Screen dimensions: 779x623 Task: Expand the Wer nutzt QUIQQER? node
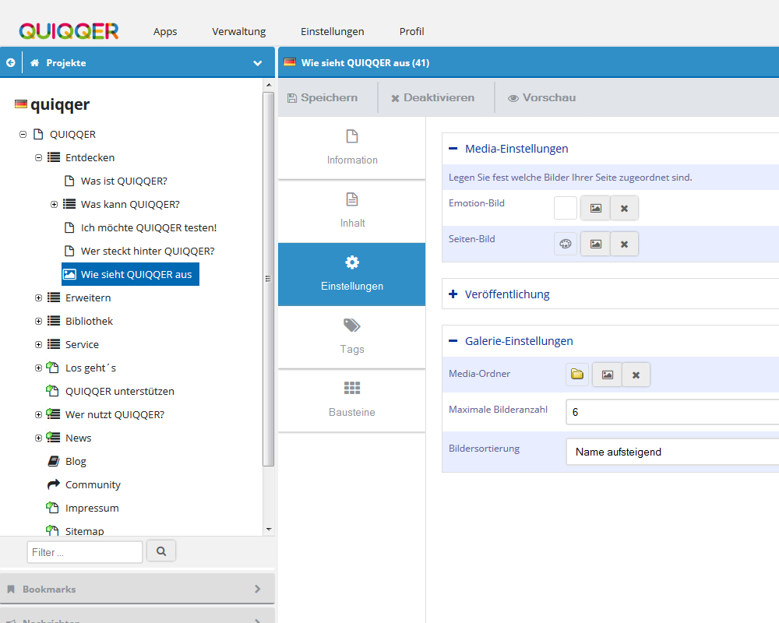coord(38,414)
